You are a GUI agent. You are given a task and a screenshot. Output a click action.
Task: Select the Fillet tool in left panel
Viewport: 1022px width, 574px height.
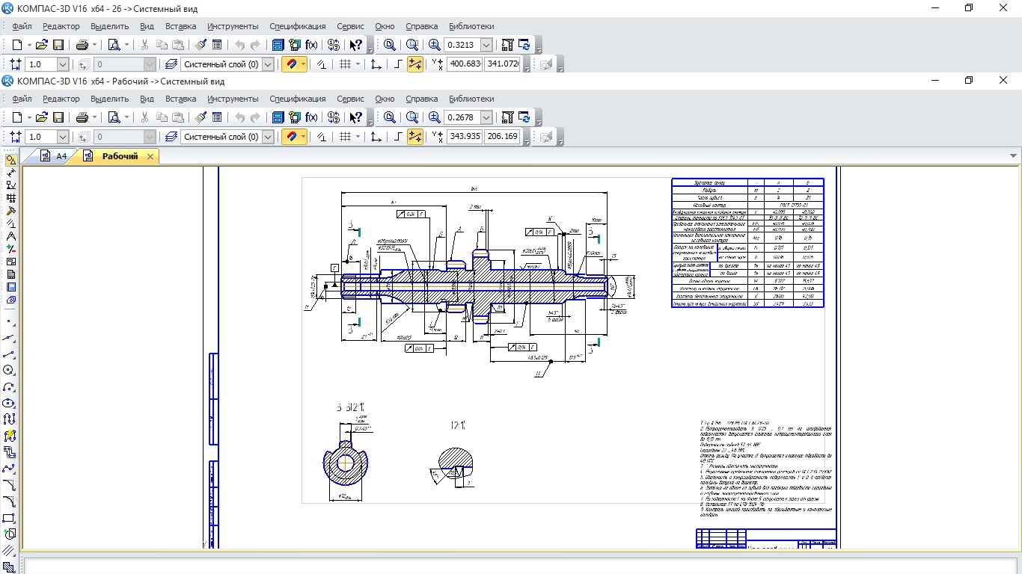click(10, 502)
